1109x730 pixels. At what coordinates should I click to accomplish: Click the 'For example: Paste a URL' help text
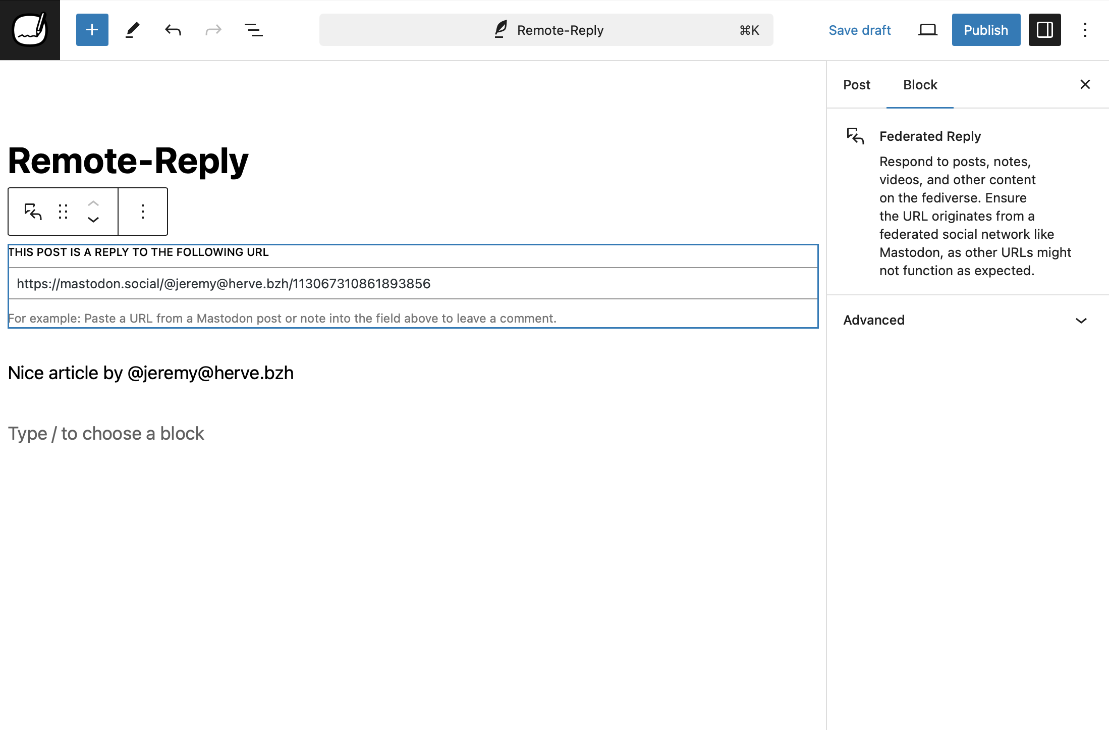(x=282, y=319)
